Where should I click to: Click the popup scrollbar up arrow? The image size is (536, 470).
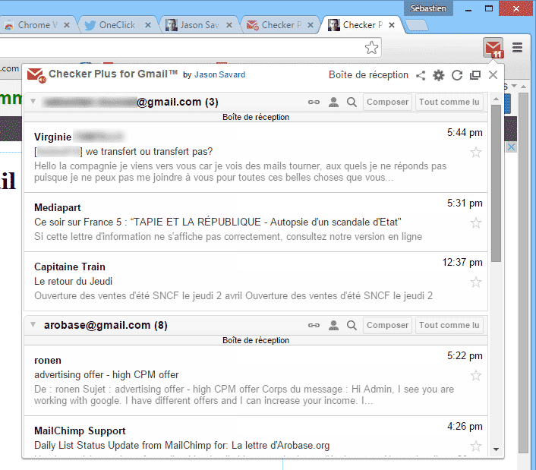coord(496,99)
